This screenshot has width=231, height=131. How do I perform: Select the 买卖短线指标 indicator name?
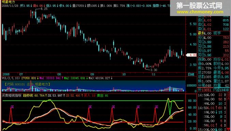[12, 96]
